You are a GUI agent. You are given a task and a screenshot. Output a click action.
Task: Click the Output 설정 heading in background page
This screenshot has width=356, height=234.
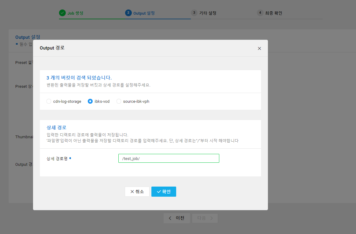click(28, 37)
